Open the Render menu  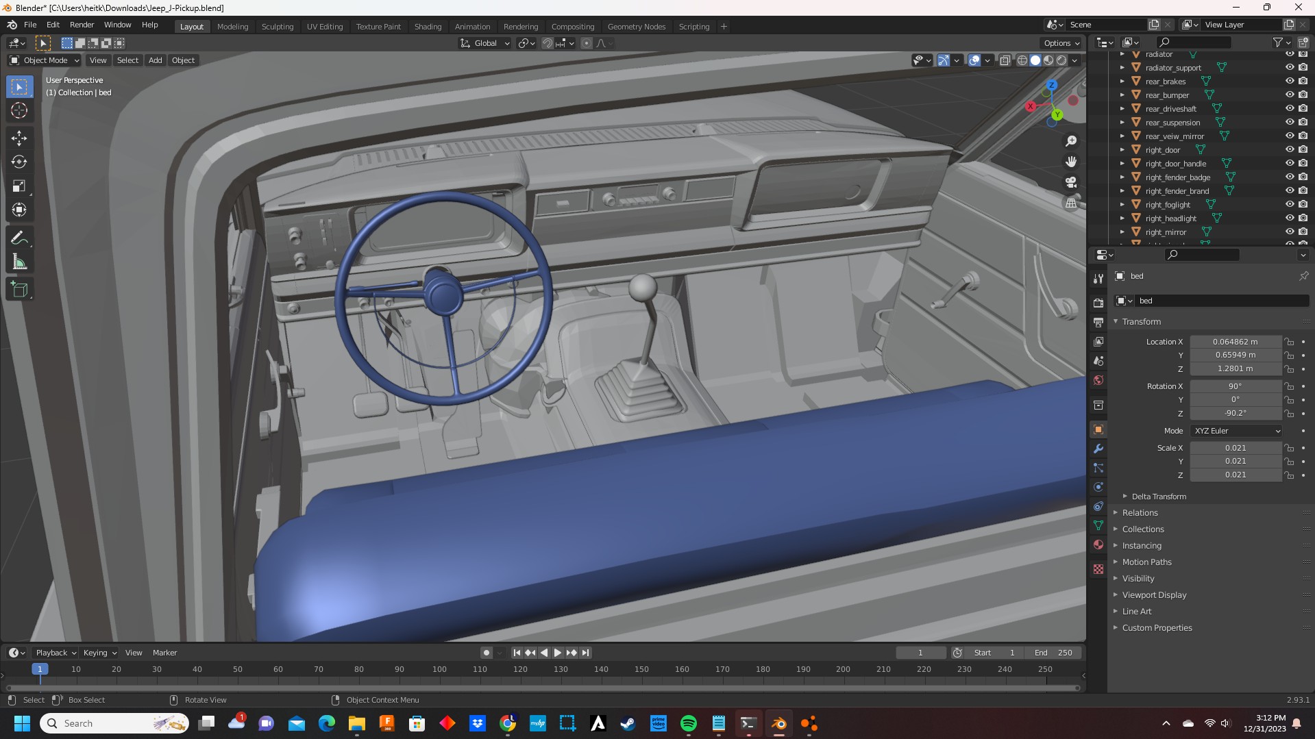[x=82, y=25]
